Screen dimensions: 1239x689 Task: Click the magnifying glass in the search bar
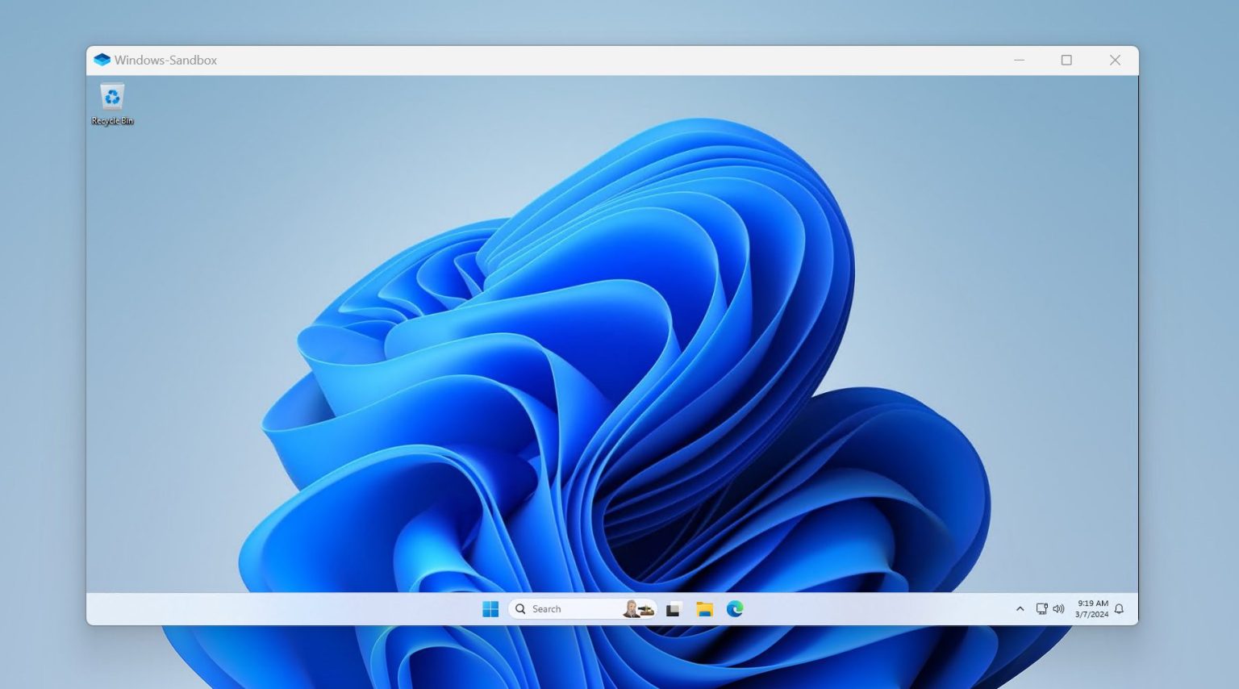(520, 609)
